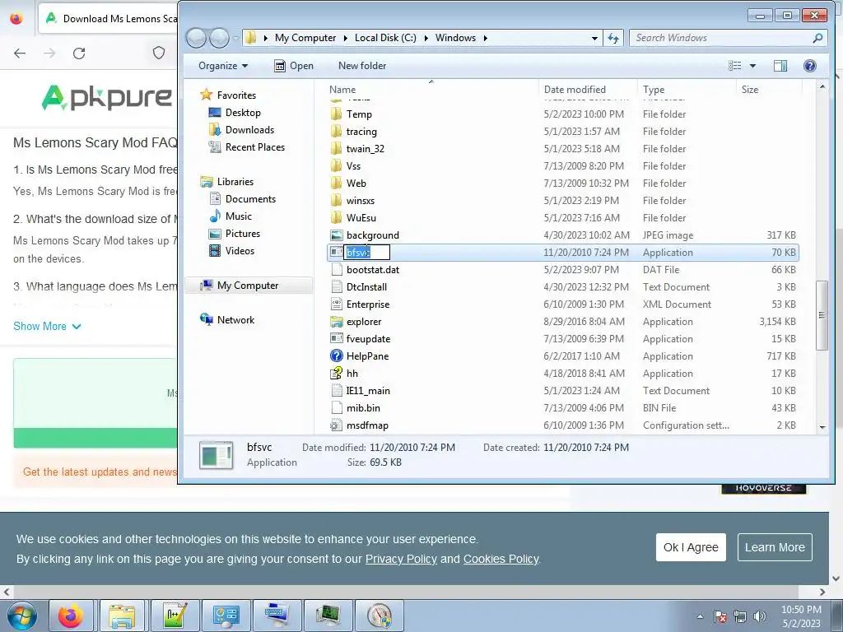
Task: Click the refresh button beside address bar
Action: point(612,38)
